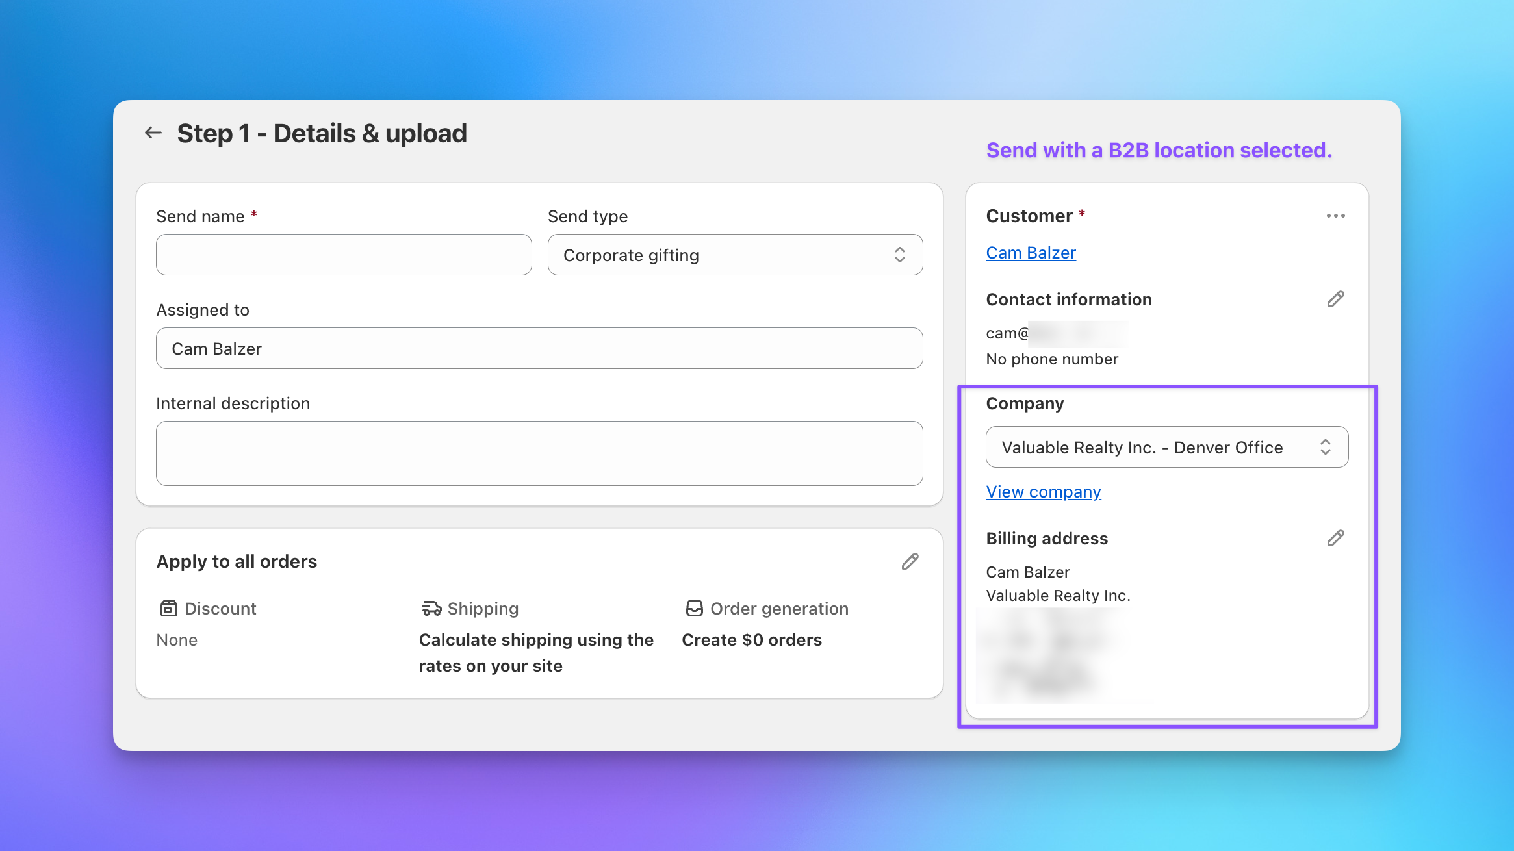Image resolution: width=1514 pixels, height=851 pixels.
Task: Open the Cam Balzer customer link
Action: [1031, 253]
